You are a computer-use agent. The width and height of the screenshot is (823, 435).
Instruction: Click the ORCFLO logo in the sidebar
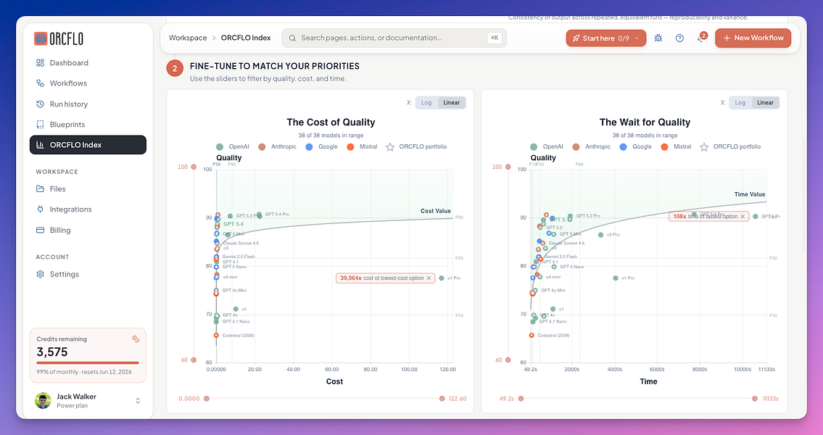(x=58, y=38)
